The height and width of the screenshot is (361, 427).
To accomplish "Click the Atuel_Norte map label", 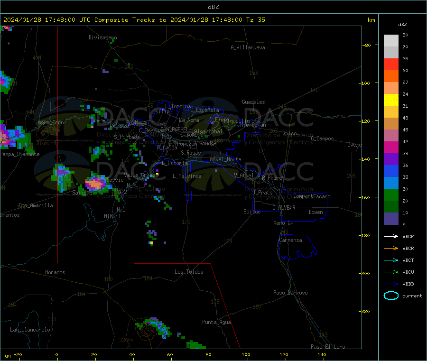I will [x=225, y=159].
